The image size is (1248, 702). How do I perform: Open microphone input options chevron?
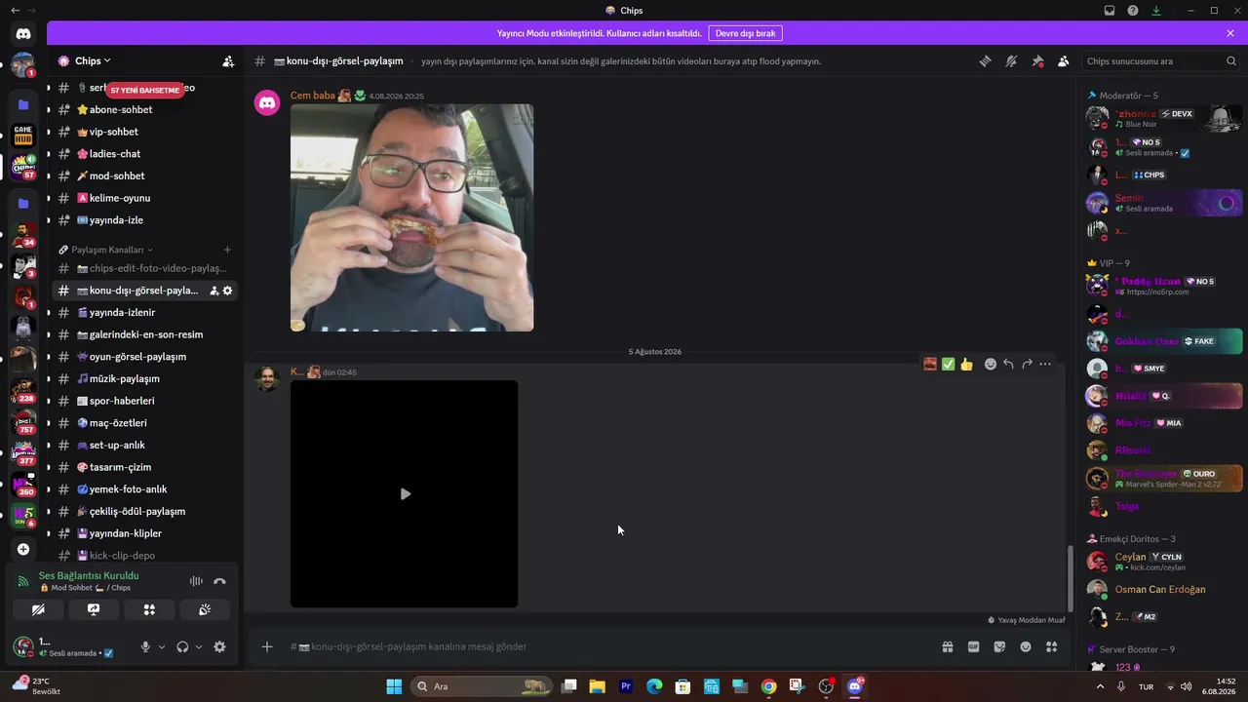[162, 646]
